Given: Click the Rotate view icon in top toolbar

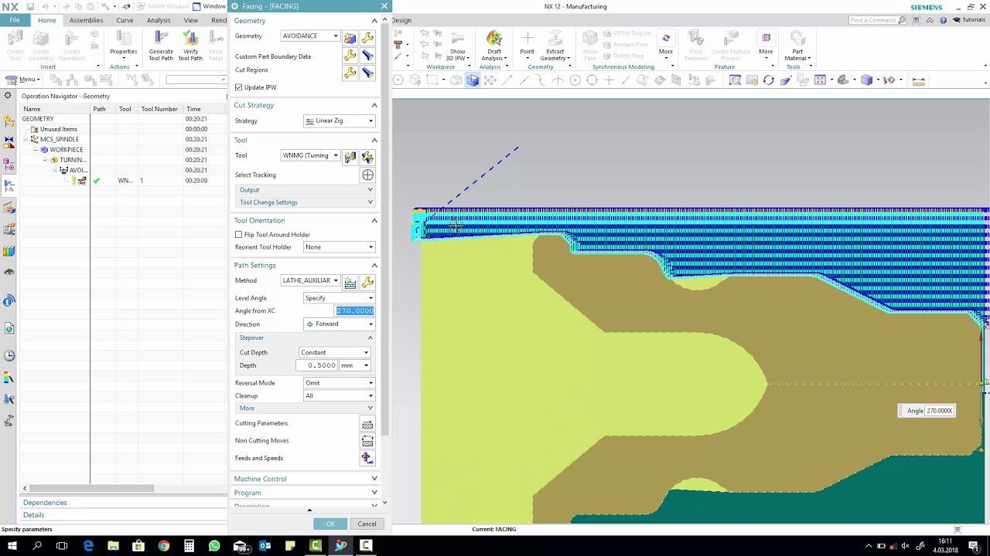Looking at the screenshot, I should pyautogui.click(x=768, y=80).
